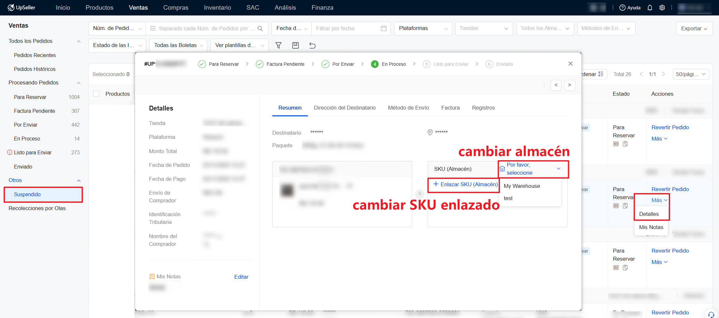Open the filter icon in the toolbar
This screenshot has width=719, height=318.
tap(278, 45)
